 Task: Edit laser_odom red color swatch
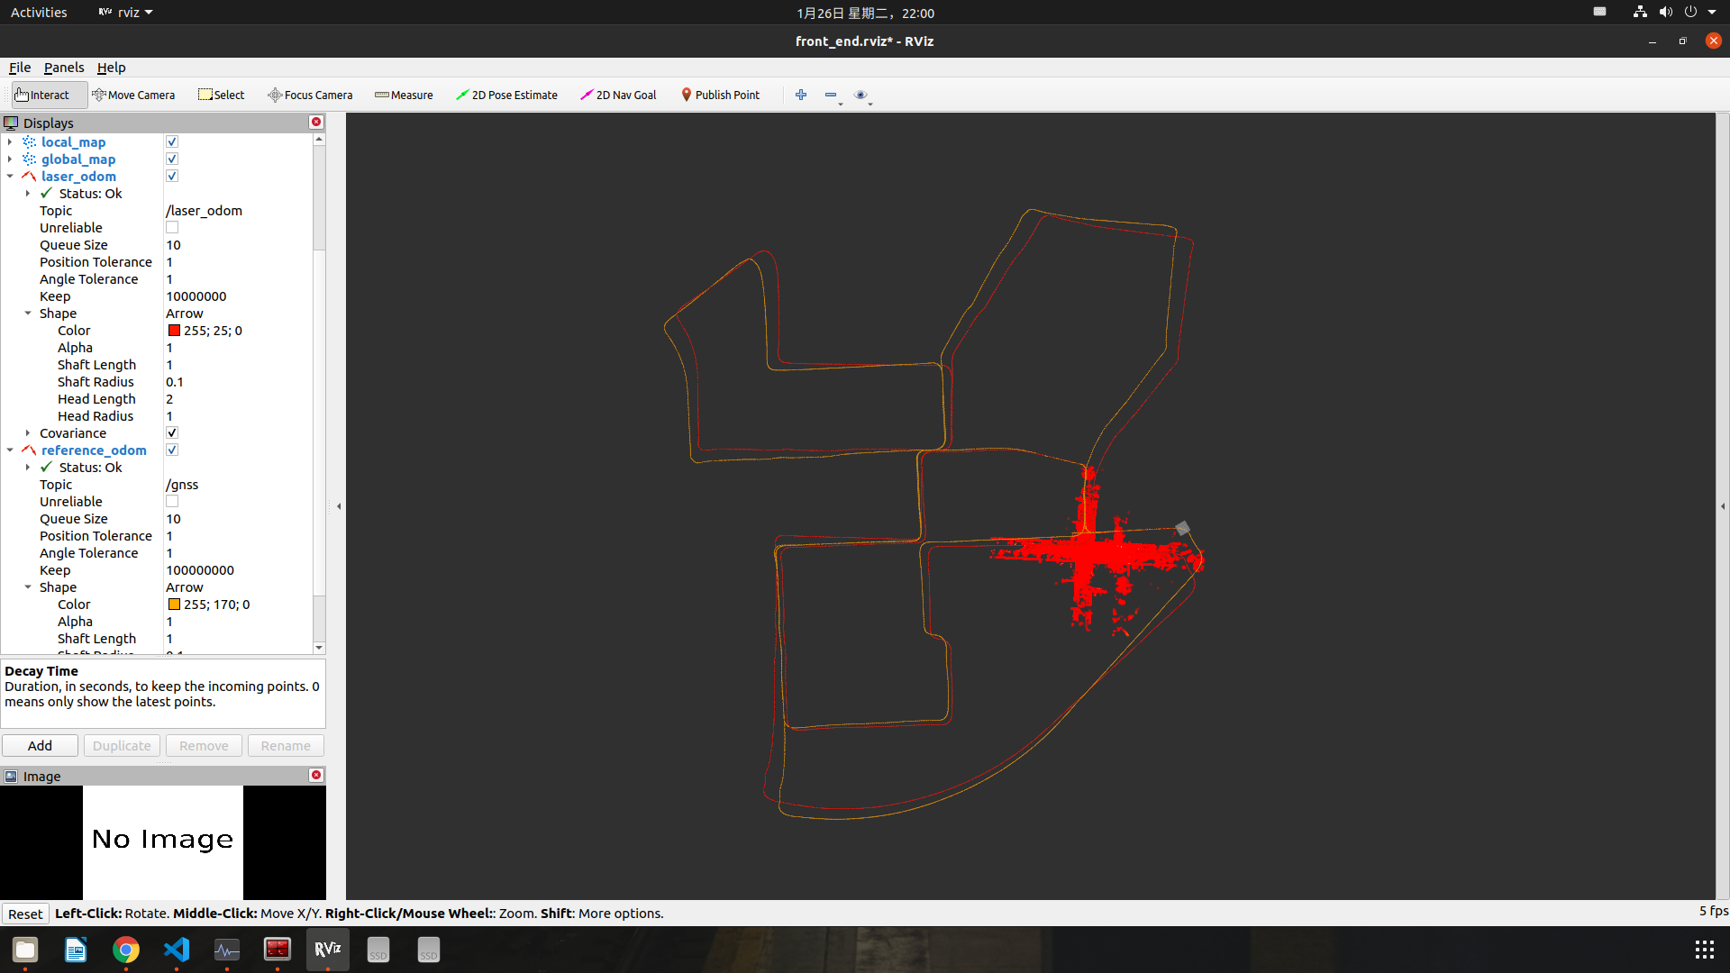pyautogui.click(x=174, y=331)
